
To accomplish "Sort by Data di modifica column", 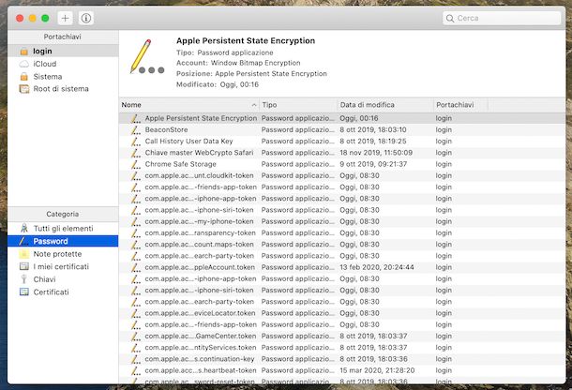I will 385,105.
